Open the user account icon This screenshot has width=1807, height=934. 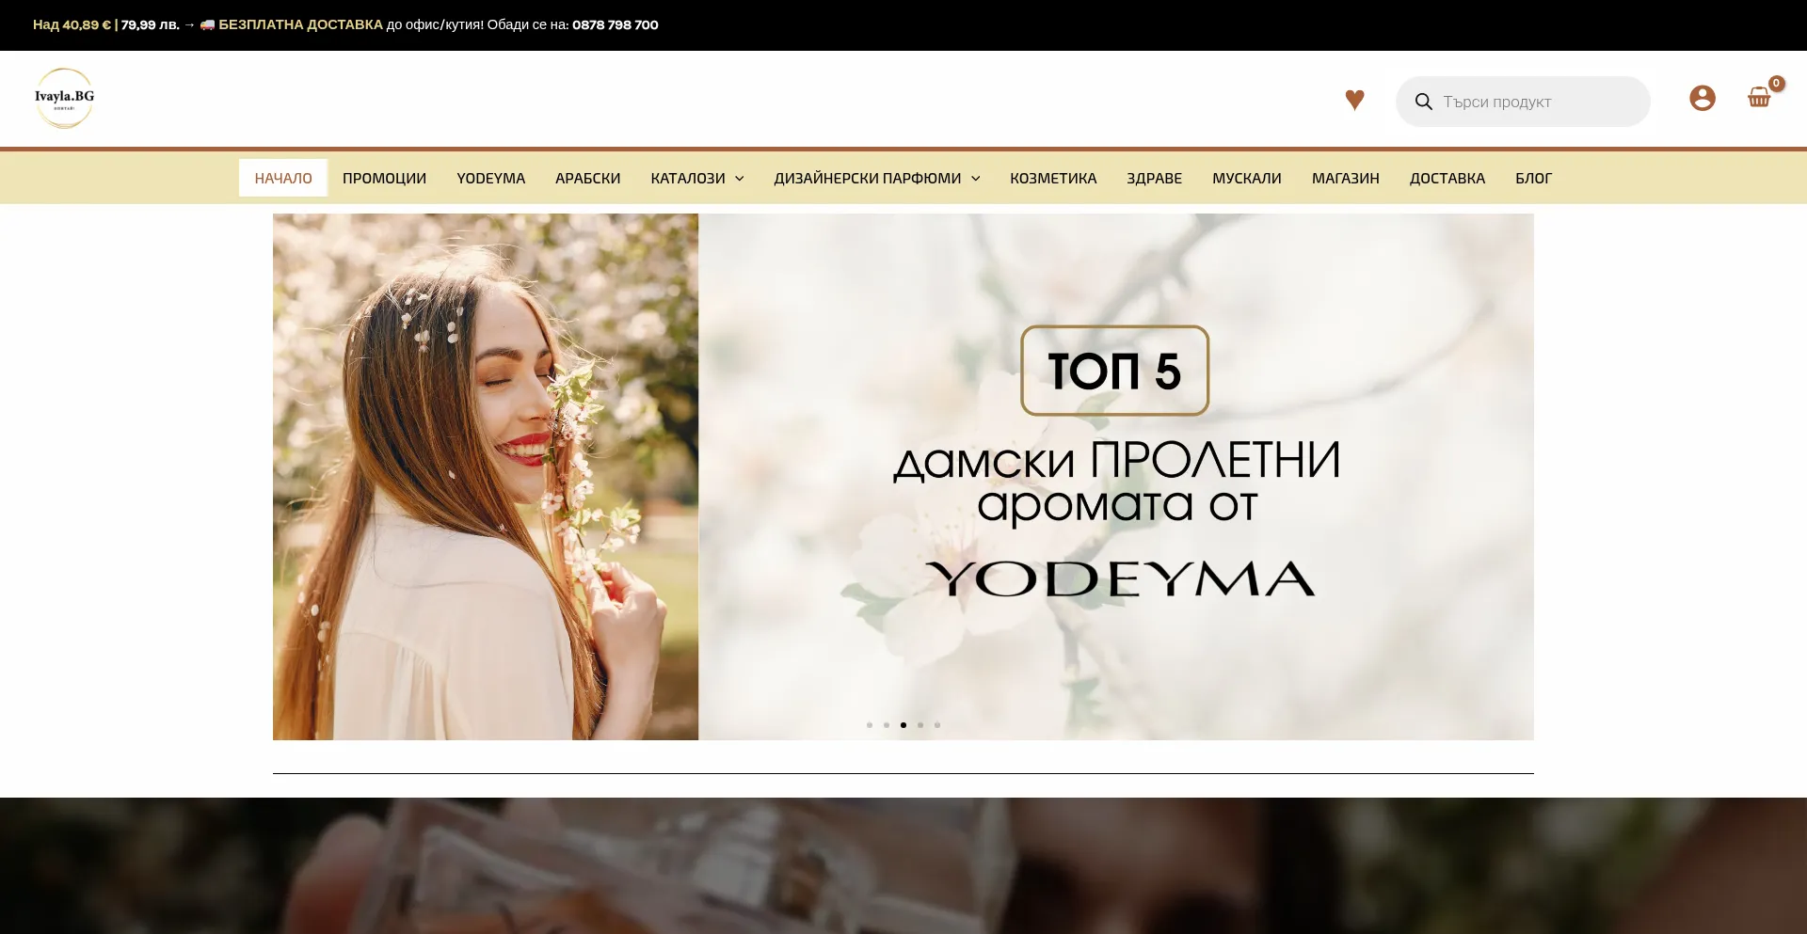(x=1703, y=98)
